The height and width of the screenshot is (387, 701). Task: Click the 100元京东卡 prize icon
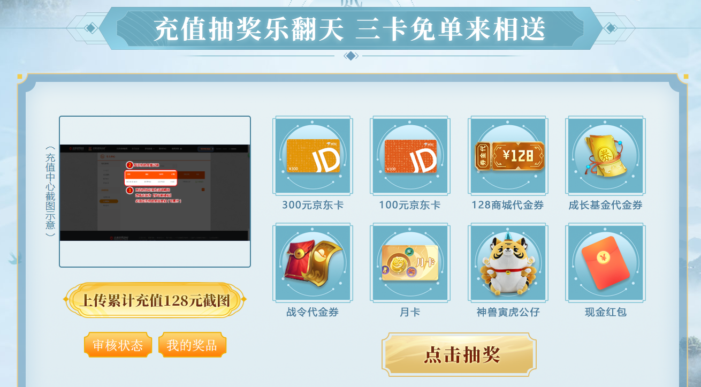410,156
